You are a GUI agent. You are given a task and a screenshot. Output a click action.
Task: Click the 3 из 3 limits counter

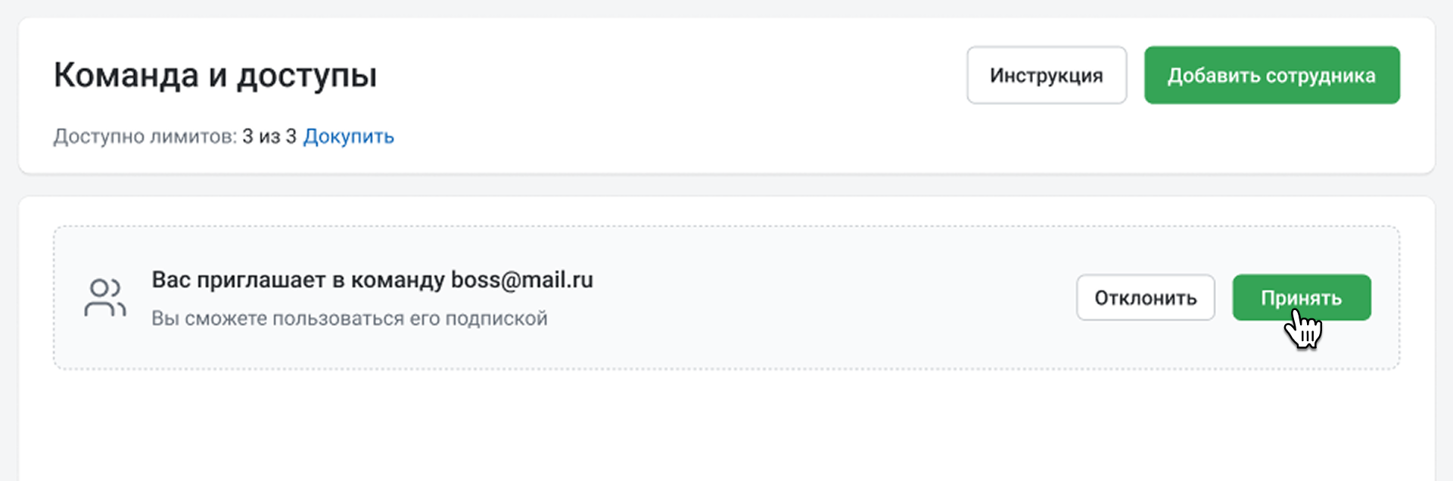269,137
